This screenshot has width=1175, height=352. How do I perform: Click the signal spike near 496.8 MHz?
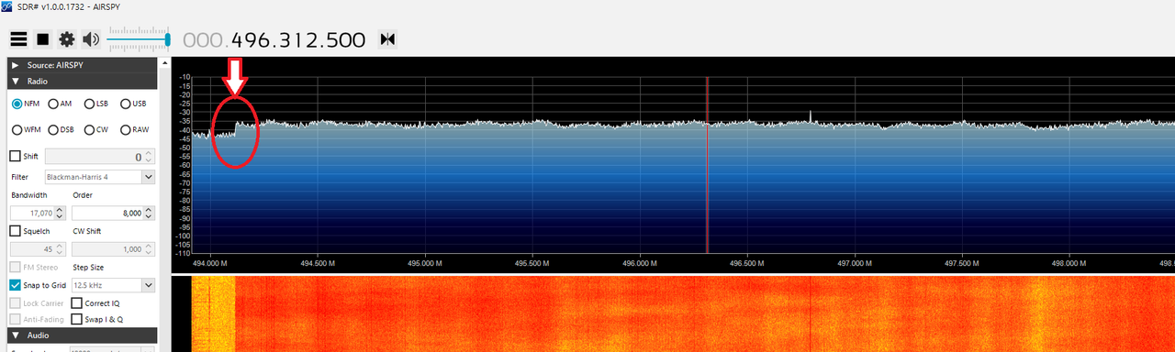tap(811, 116)
